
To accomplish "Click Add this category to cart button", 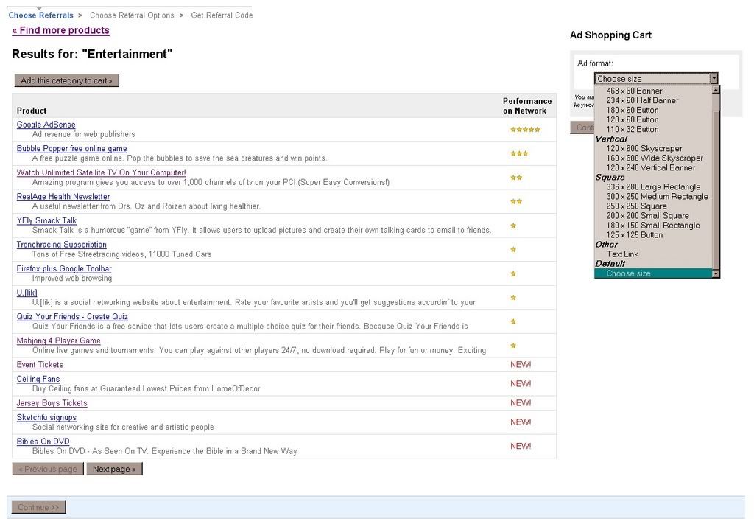I will [x=66, y=80].
